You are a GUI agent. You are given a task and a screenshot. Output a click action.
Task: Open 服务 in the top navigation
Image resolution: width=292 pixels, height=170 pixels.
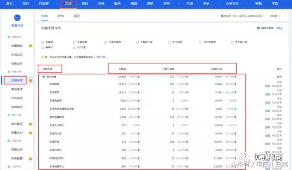tap(117, 4)
